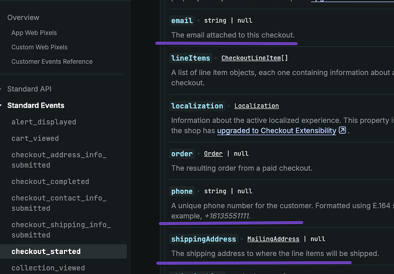Select checkout_shipping_info_submitted in sidebar

[x=58, y=230]
